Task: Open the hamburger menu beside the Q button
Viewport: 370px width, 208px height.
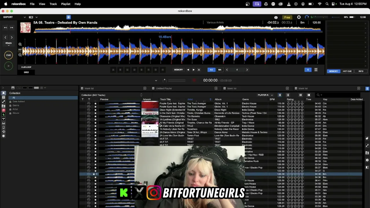Action: [x=316, y=70]
